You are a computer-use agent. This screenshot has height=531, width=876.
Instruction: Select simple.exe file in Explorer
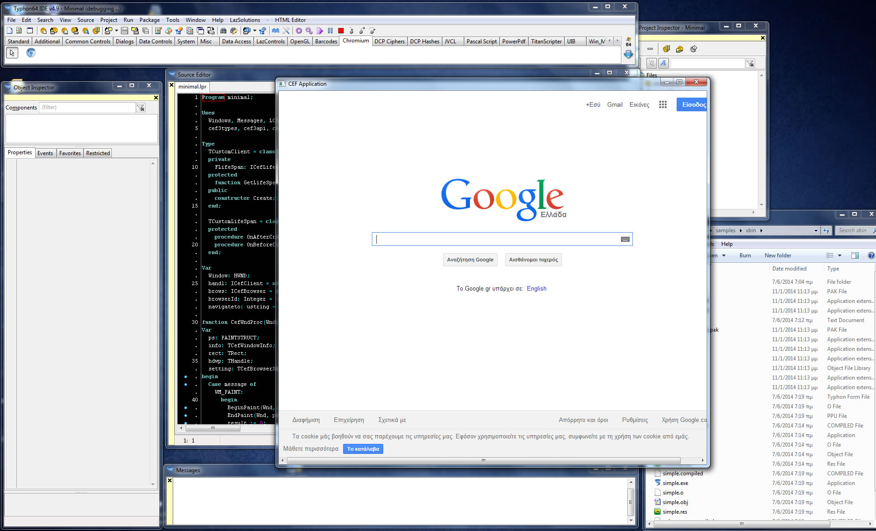pyautogui.click(x=675, y=483)
